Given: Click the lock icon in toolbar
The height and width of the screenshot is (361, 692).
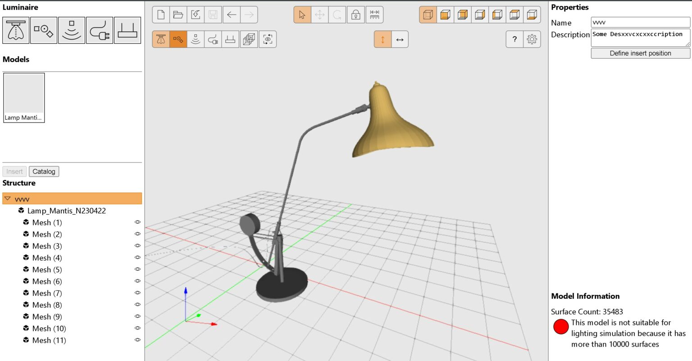Looking at the screenshot, I should click(x=355, y=15).
